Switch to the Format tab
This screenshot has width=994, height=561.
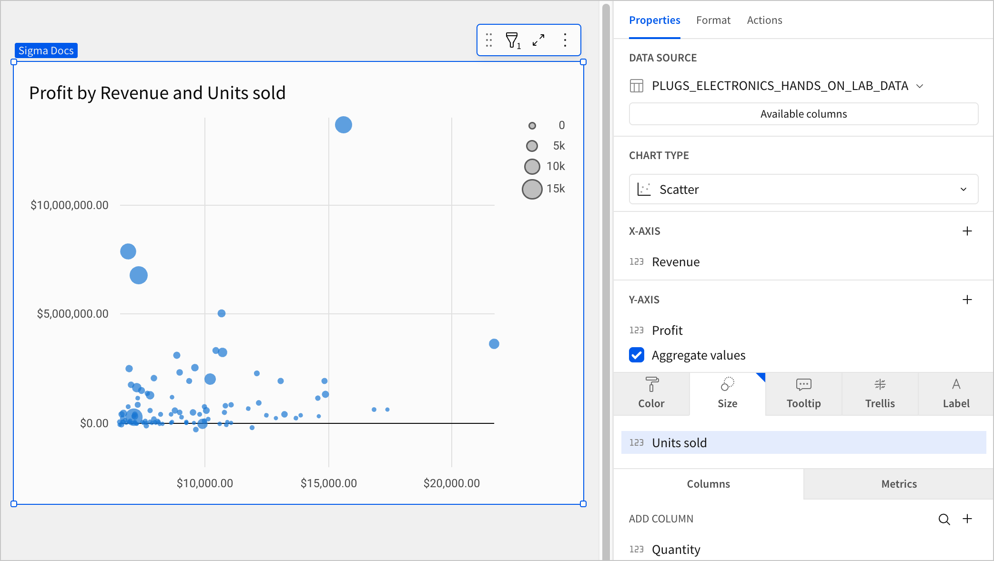pyautogui.click(x=713, y=20)
